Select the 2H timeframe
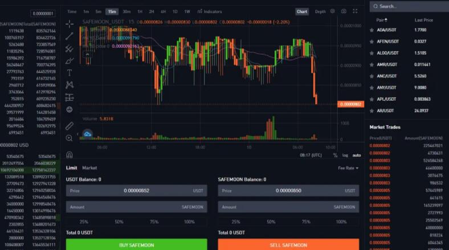This screenshot has height=250, width=449. point(152,11)
